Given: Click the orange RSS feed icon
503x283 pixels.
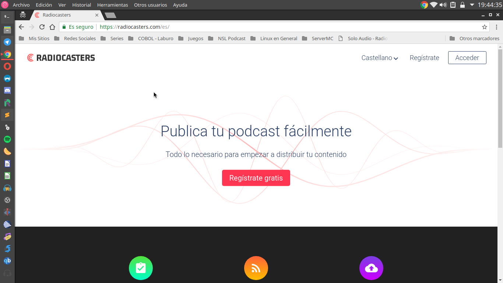Looking at the screenshot, I should pyautogui.click(x=256, y=268).
